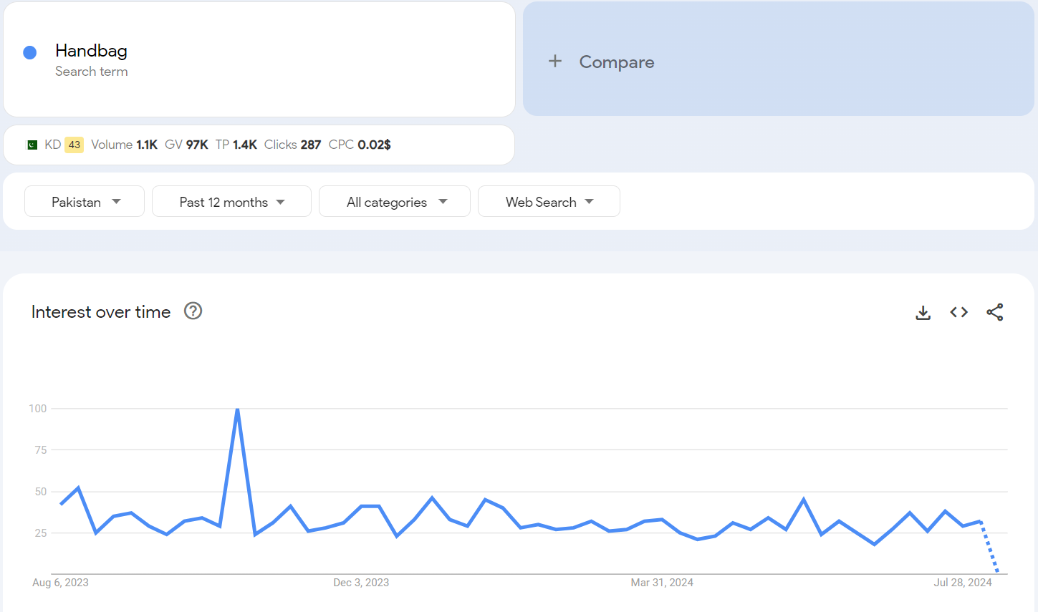
Task: Download the Interest over time data
Action: [923, 313]
